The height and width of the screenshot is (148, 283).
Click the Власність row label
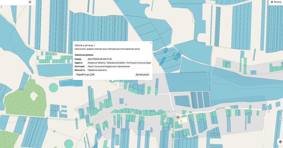point(80,70)
